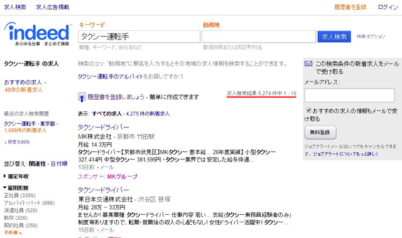The height and width of the screenshot is (238, 402).
Task: Toggle おすすめの求人 email checkbox
Action: tap(309, 111)
